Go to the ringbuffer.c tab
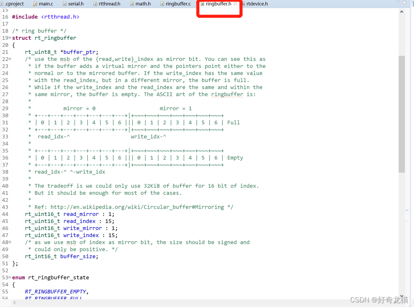This screenshot has height=307, width=414. (x=175, y=4)
